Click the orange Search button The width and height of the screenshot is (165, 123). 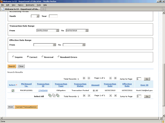coord(12,66)
